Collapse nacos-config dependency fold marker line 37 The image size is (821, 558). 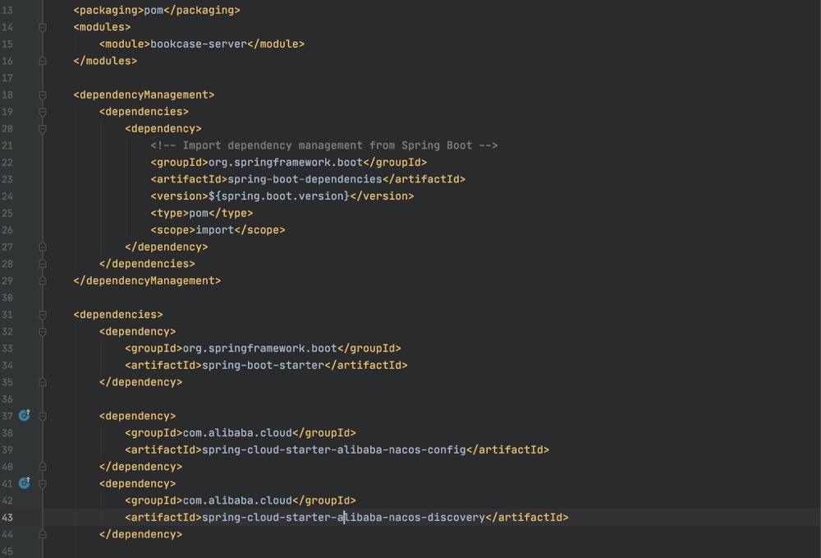click(43, 416)
